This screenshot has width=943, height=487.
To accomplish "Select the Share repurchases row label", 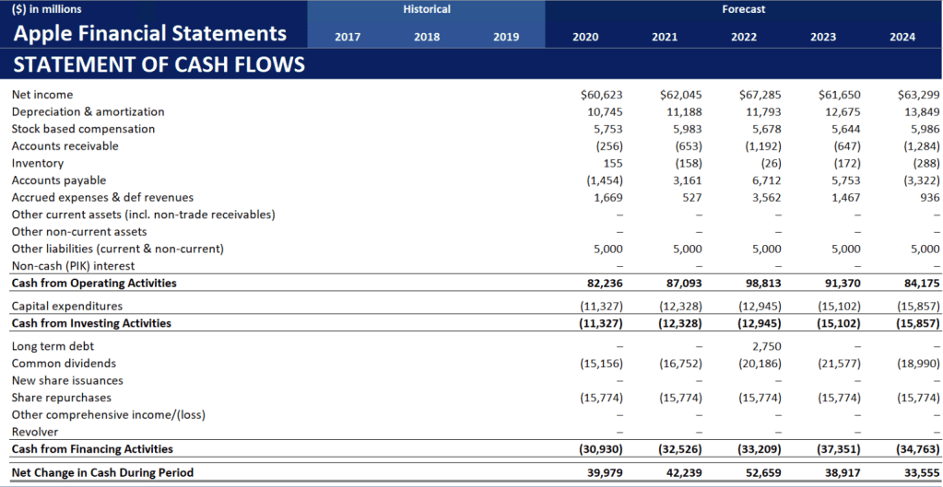I will pyautogui.click(x=62, y=398).
